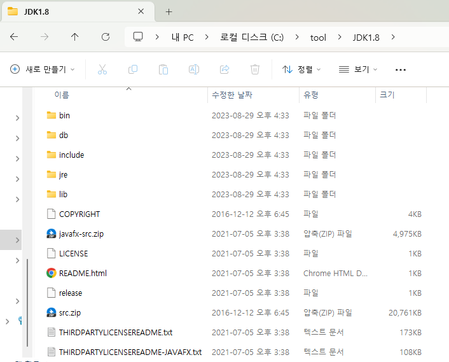Click the Paste clipboard icon

[x=163, y=69]
